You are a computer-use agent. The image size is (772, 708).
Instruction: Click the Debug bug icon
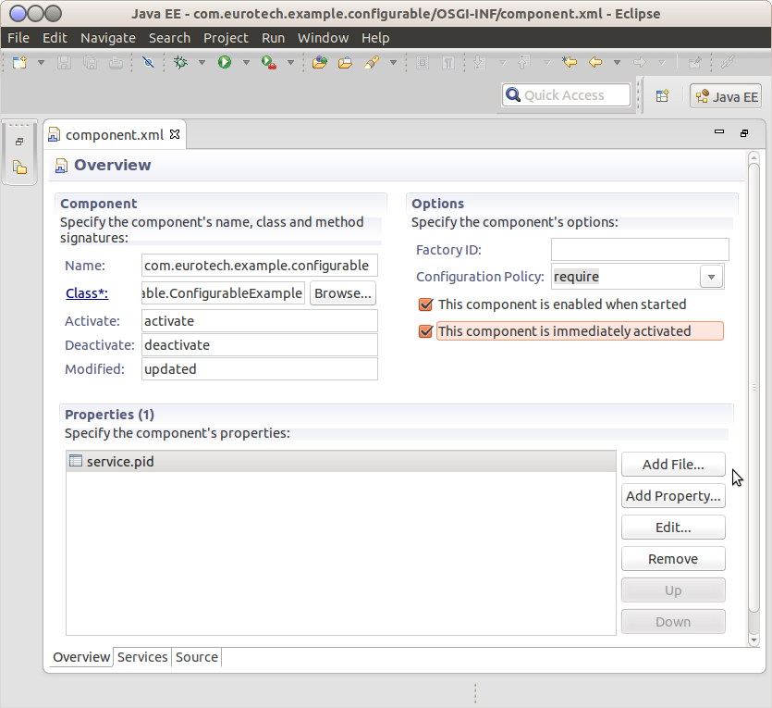tap(180, 63)
